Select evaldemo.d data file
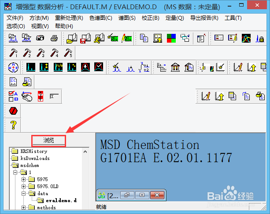The width and height of the screenshot is (270, 214). [x=61, y=200]
